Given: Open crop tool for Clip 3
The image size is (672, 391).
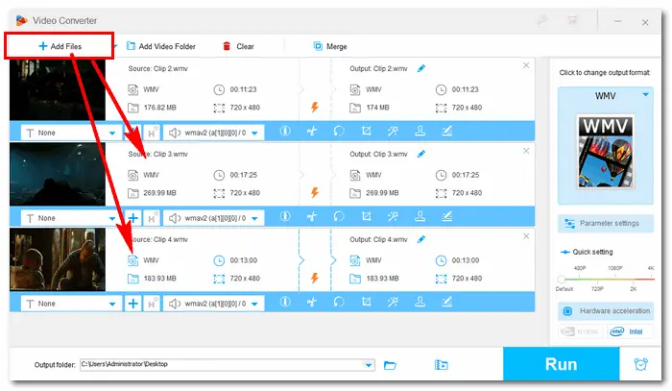Looking at the screenshot, I should [366, 216].
